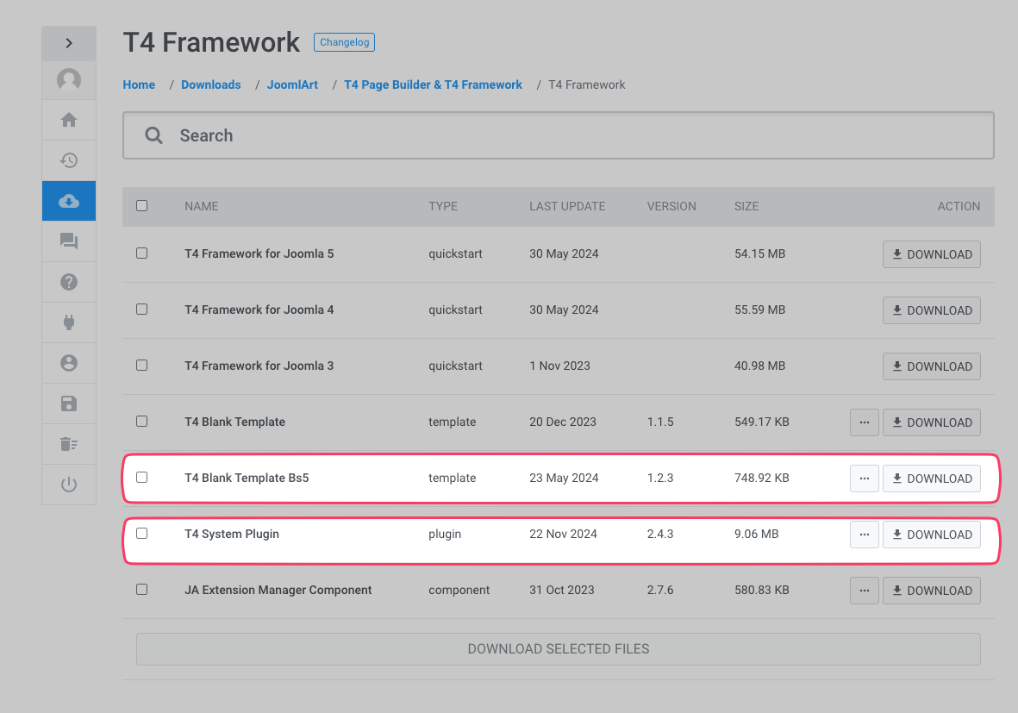This screenshot has height=713, width=1018.
Task: Open the chat bubbles icon in sidebar
Action: (69, 241)
